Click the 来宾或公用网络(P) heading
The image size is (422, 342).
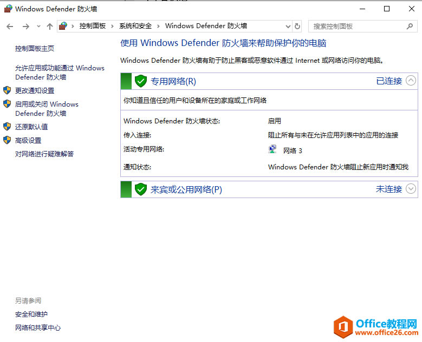(x=186, y=189)
